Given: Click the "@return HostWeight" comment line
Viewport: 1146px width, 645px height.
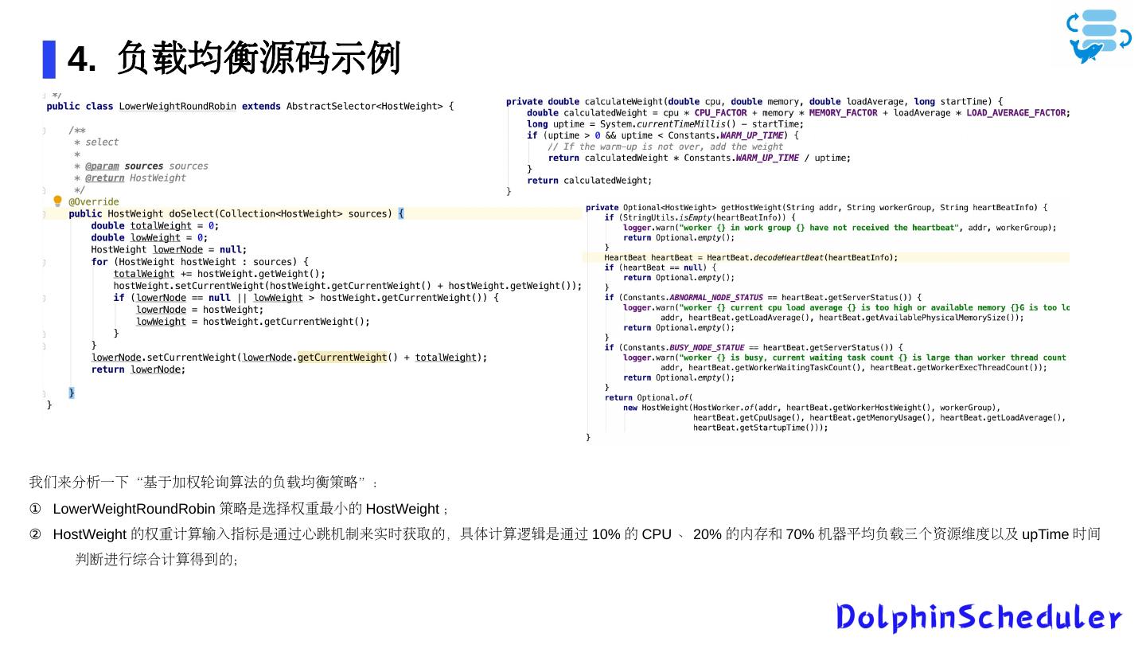Looking at the screenshot, I should click(x=130, y=178).
